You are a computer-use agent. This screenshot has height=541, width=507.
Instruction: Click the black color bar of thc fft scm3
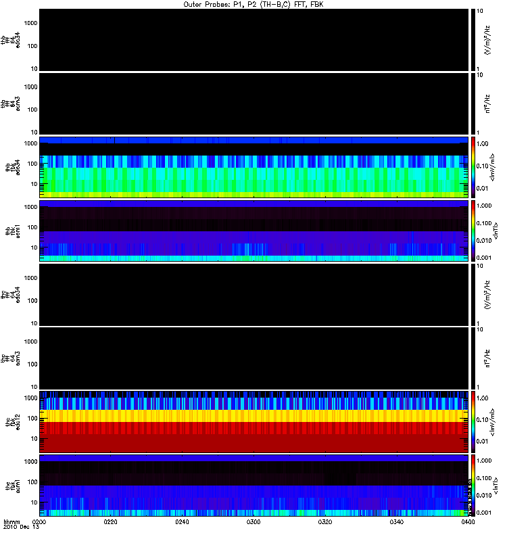473,358
